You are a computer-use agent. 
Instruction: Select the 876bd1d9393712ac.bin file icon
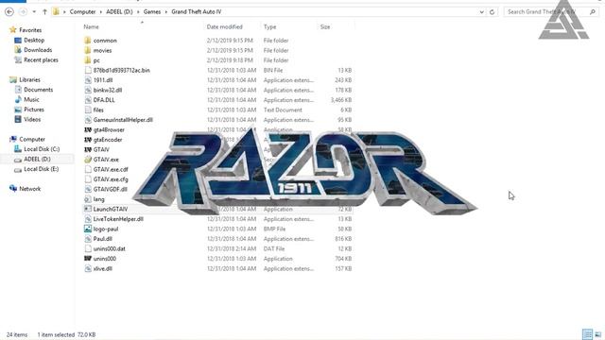(x=88, y=71)
